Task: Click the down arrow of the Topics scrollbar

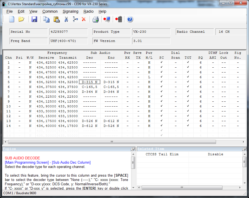Action: (x=133, y=188)
